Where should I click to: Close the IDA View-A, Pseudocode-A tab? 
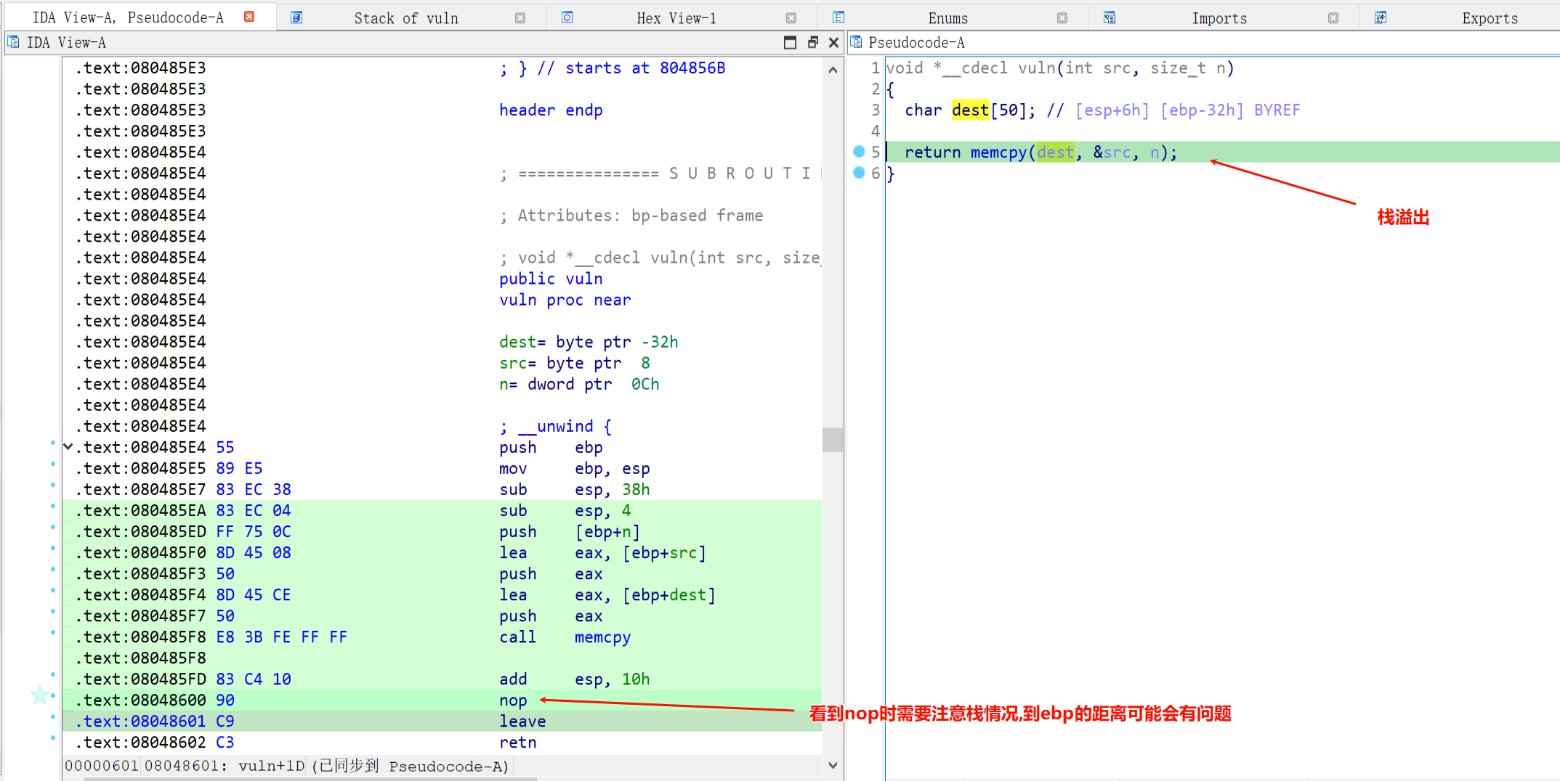pos(249,17)
